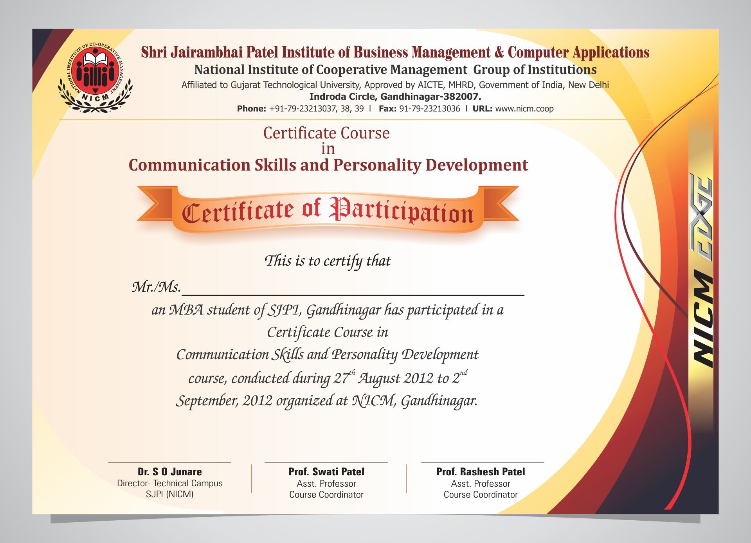Click the 'Affiliated to Gujarat Technological University' line
Viewport: 751px width, 543px height.
pos(395,85)
